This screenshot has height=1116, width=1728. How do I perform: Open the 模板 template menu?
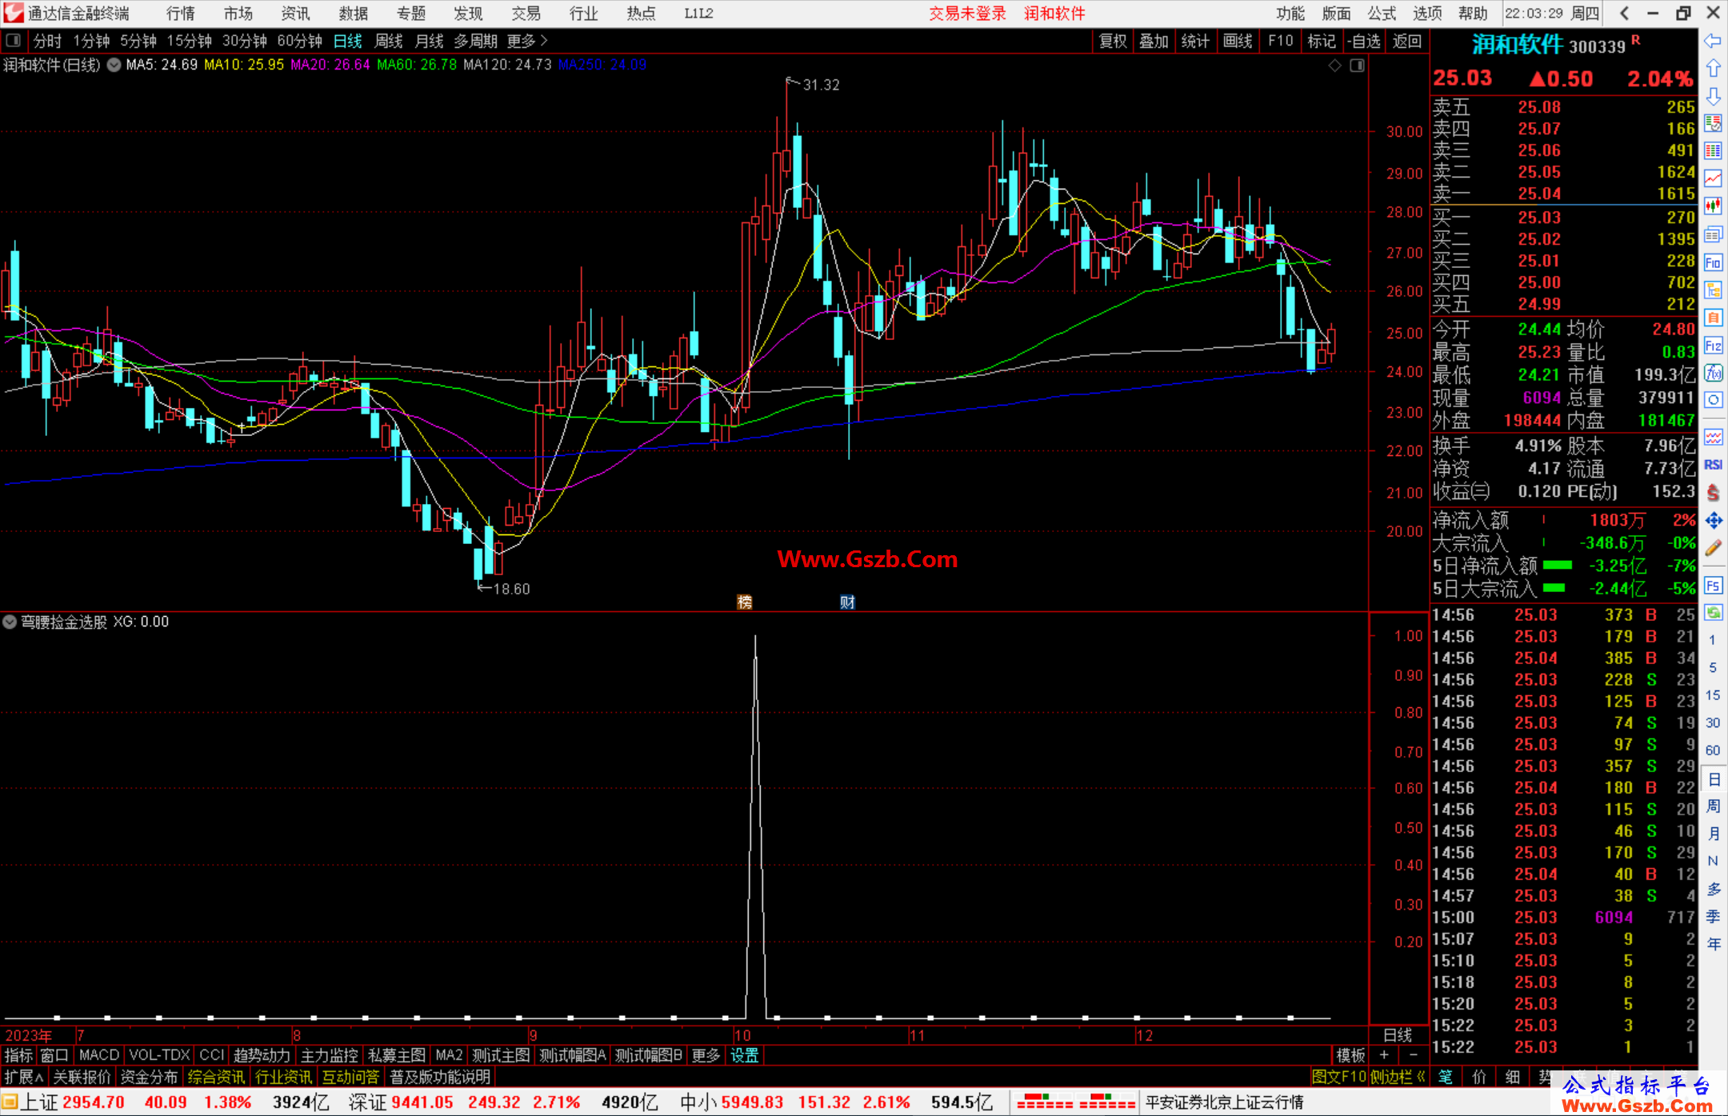[1350, 1055]
